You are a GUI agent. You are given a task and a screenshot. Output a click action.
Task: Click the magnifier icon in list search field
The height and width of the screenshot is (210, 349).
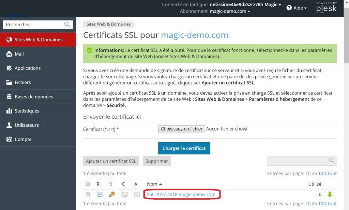click(x=332, y=161)
